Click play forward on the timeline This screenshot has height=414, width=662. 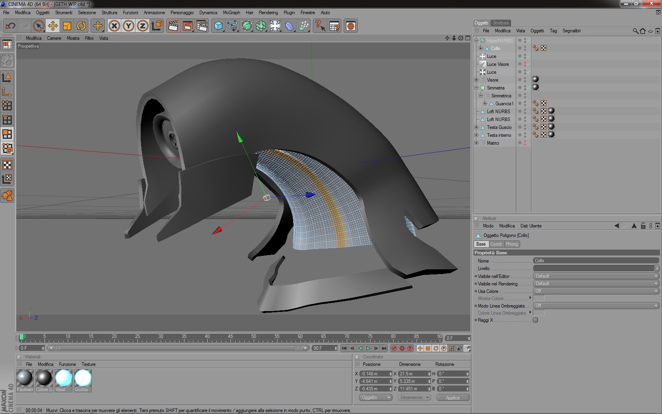(368, 348)
